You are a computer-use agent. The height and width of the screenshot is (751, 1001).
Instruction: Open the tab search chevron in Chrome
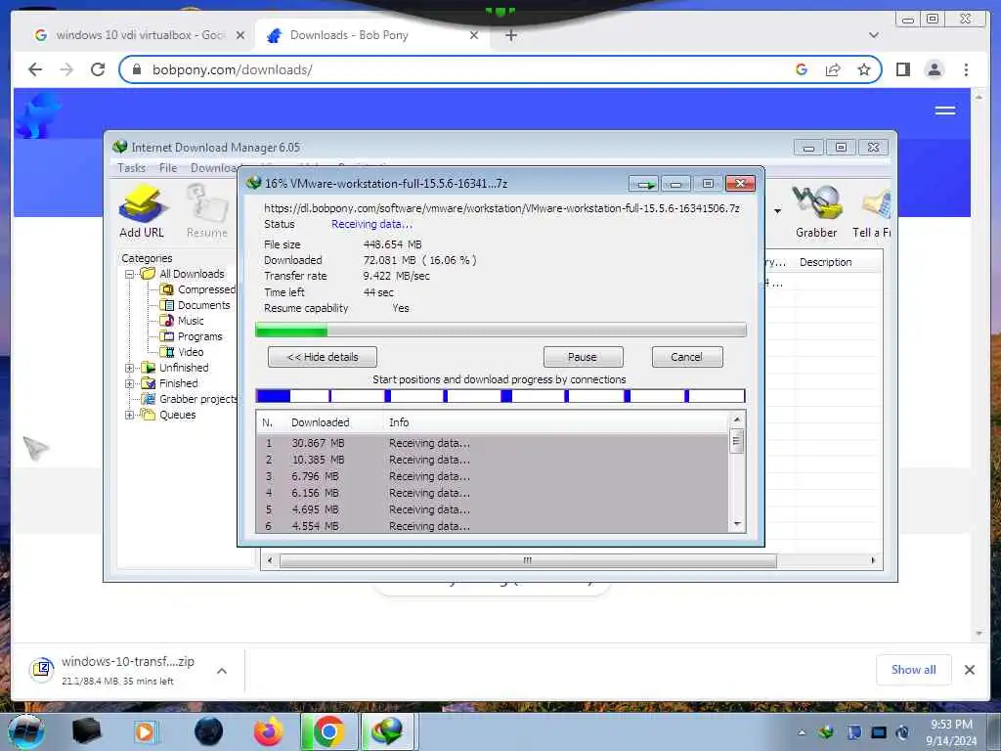[x=874, y=35]
